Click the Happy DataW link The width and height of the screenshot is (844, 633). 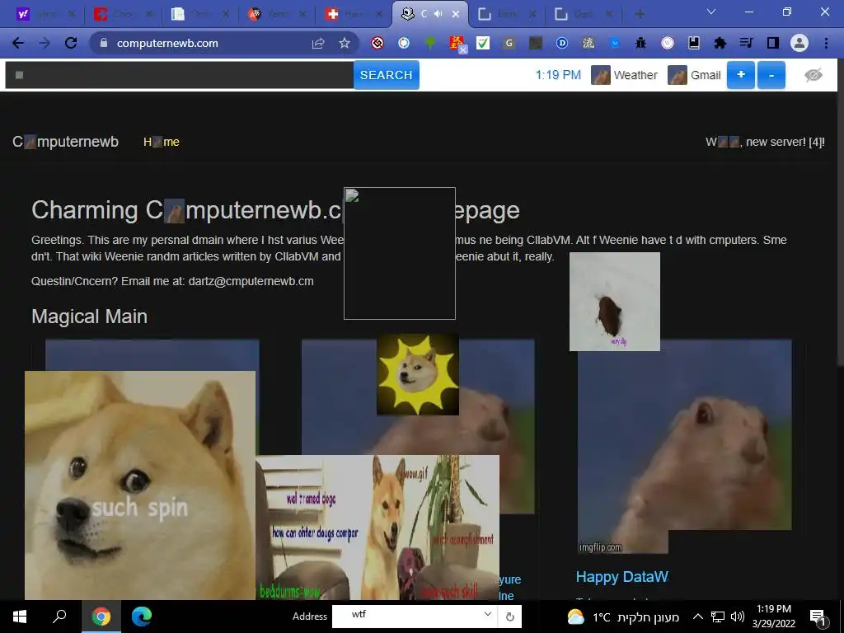(622, 577)
